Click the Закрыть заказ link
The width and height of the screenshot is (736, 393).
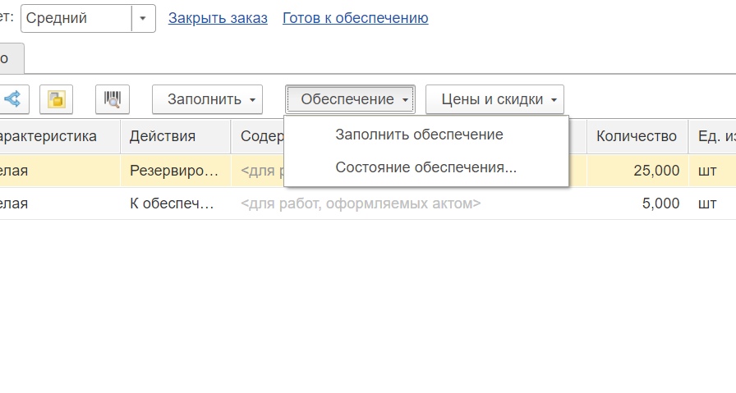pyautogui.click(x=218, y=18)
